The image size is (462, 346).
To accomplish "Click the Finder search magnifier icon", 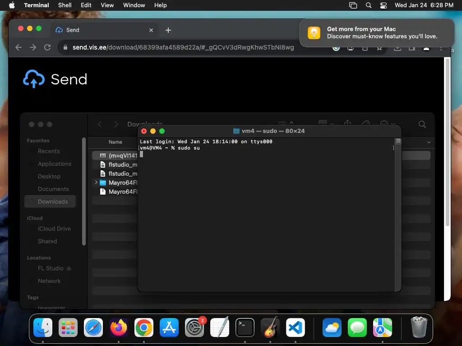I will pyautogui.click(x=422, y=124).
